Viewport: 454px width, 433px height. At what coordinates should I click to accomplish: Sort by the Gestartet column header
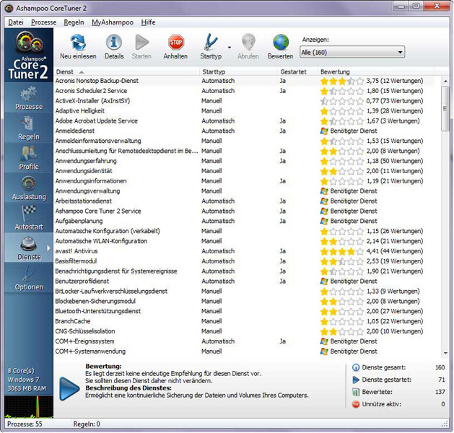pos(297,71)
